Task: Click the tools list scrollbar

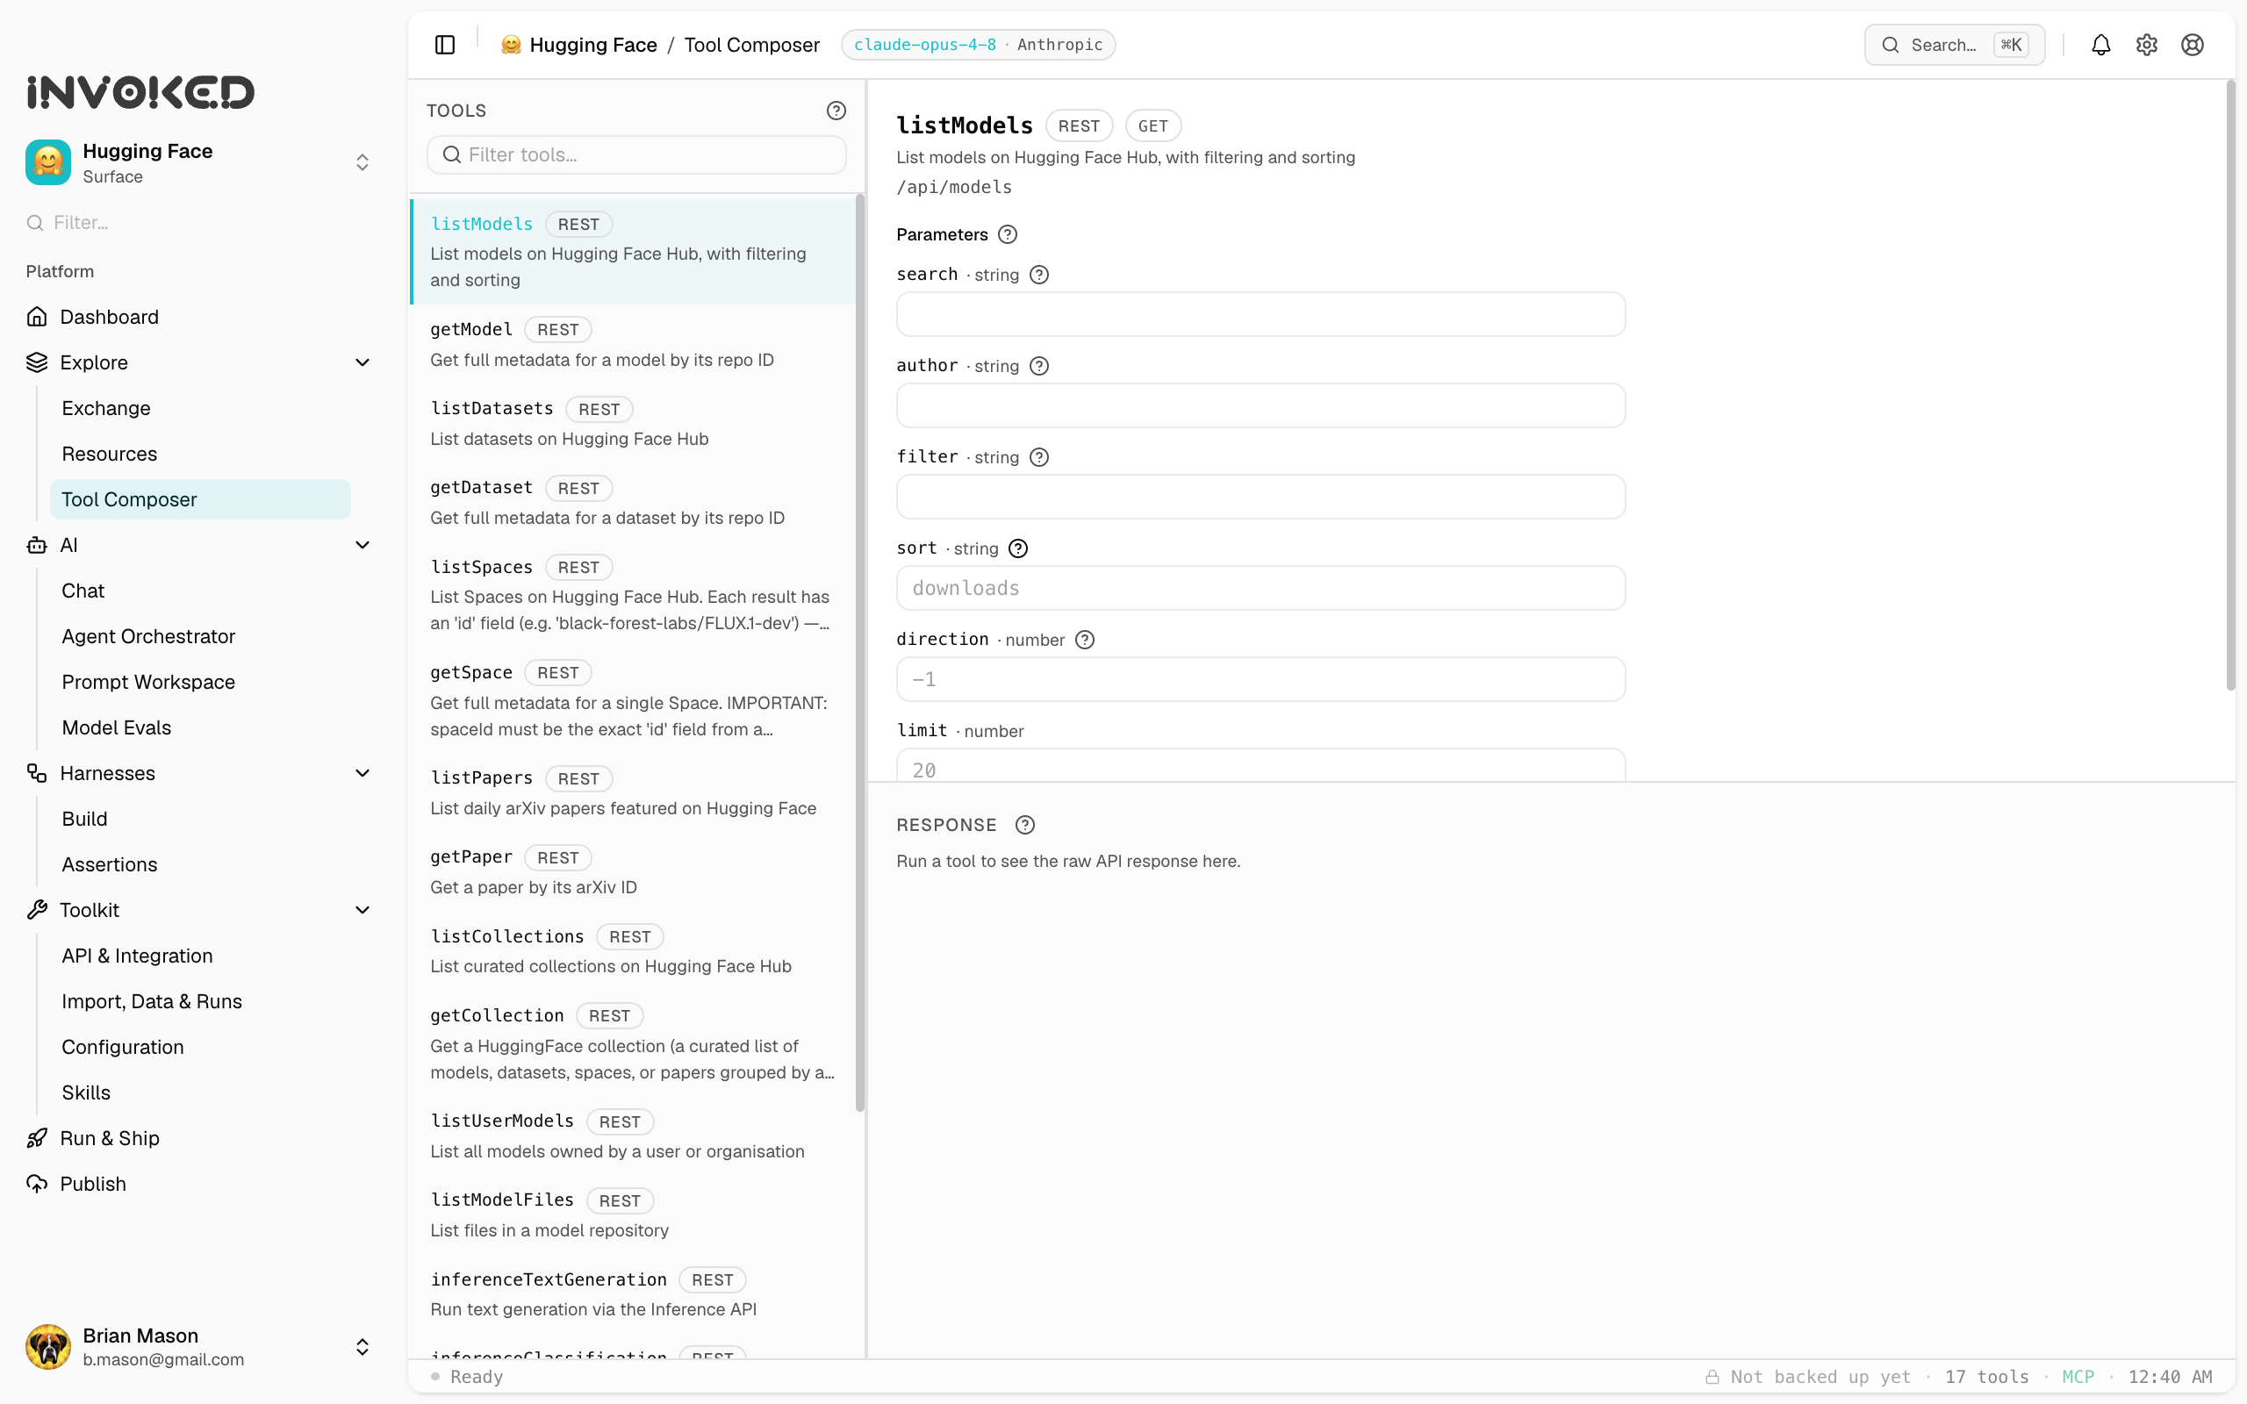Action: [860, 652]
